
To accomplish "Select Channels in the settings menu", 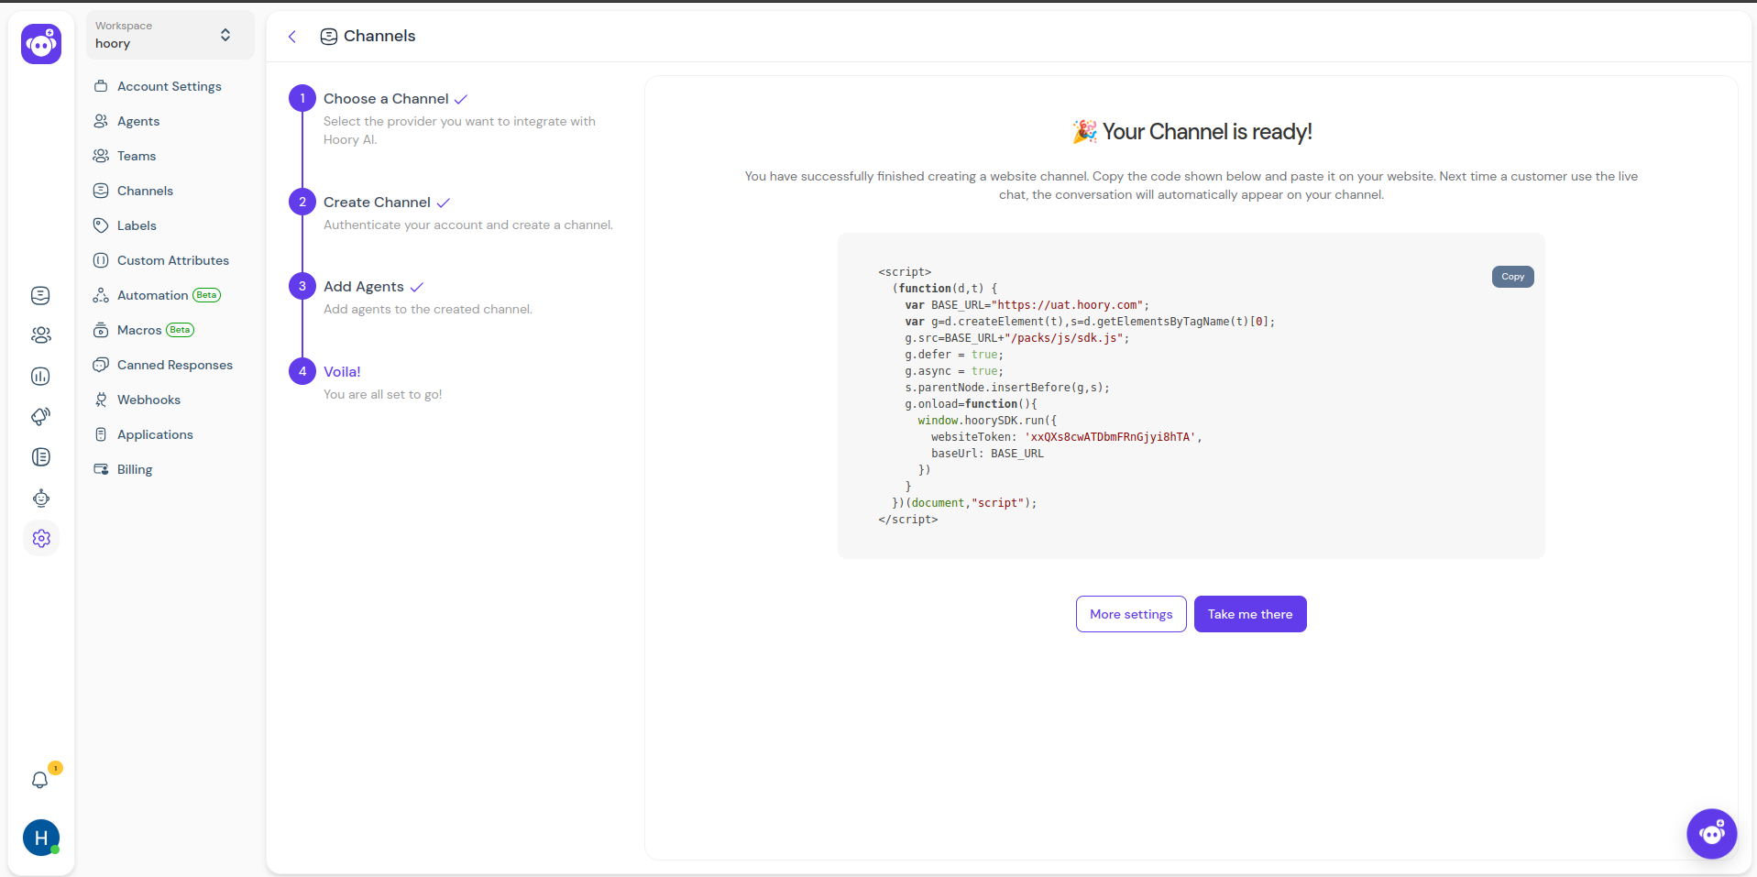I will [x=145, y=191].
